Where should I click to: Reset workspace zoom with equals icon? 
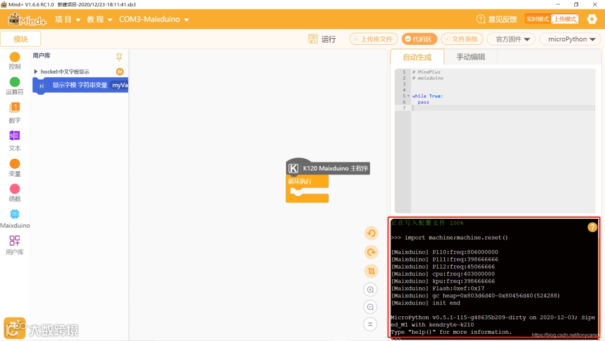pyautogui.click(x=370, y=324)
